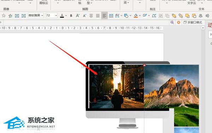Expand the shapes dropdown arrow
Viewport: 212px width, 133px height.
pyautogui.click(x=130, y=16)
